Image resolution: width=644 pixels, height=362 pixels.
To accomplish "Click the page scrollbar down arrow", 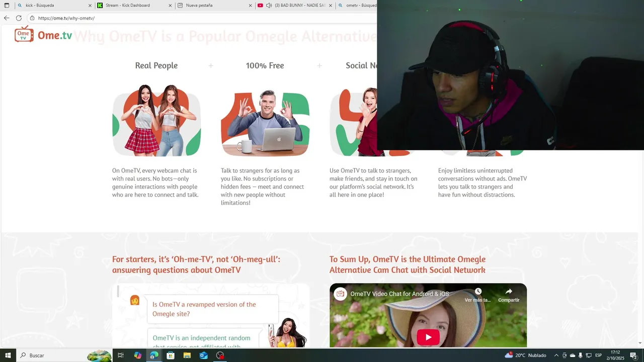I will pos(640,344).
